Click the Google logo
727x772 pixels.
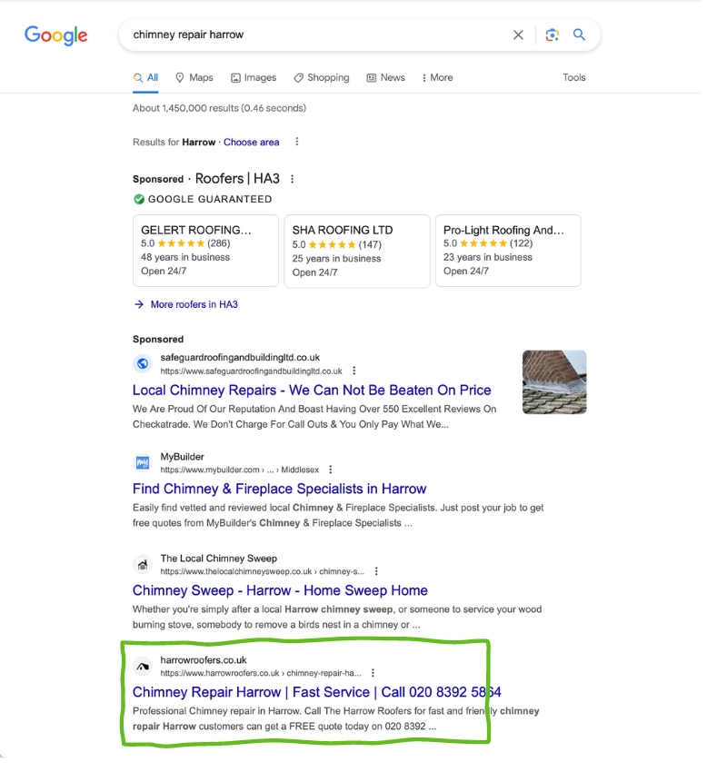click(56, 35)
